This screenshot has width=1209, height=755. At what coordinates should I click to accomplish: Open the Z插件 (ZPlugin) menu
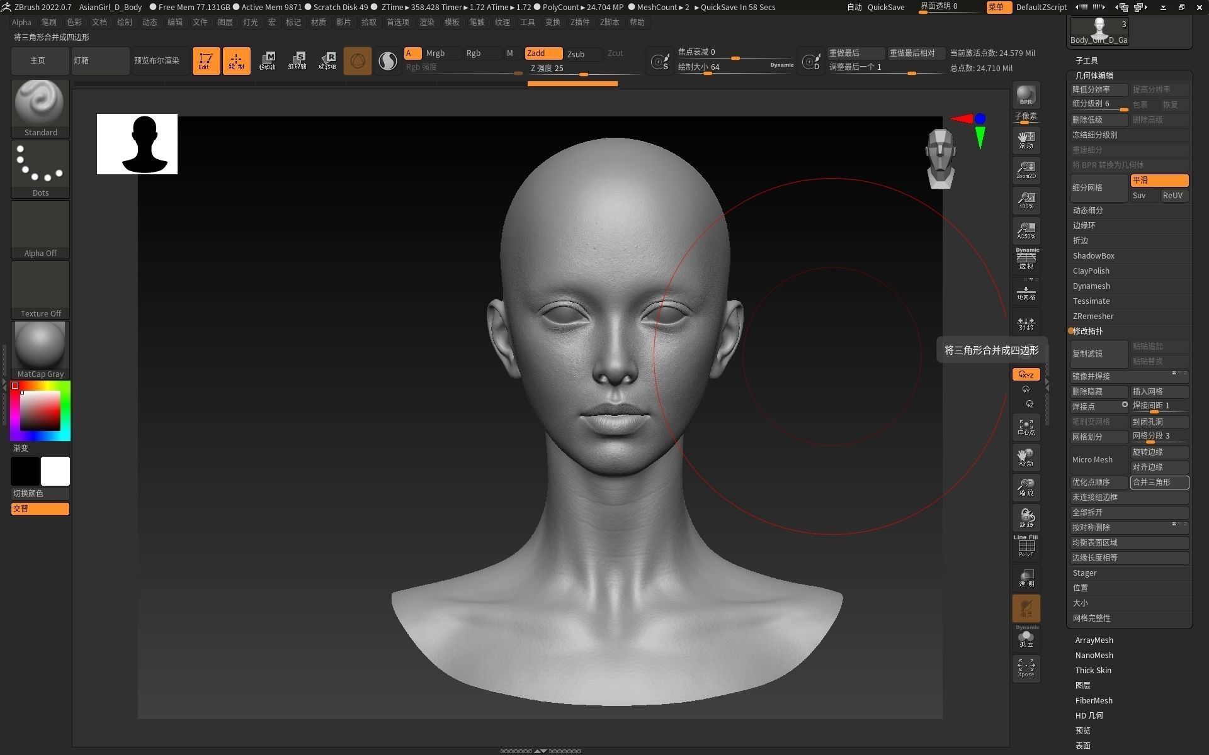(580, 22)
